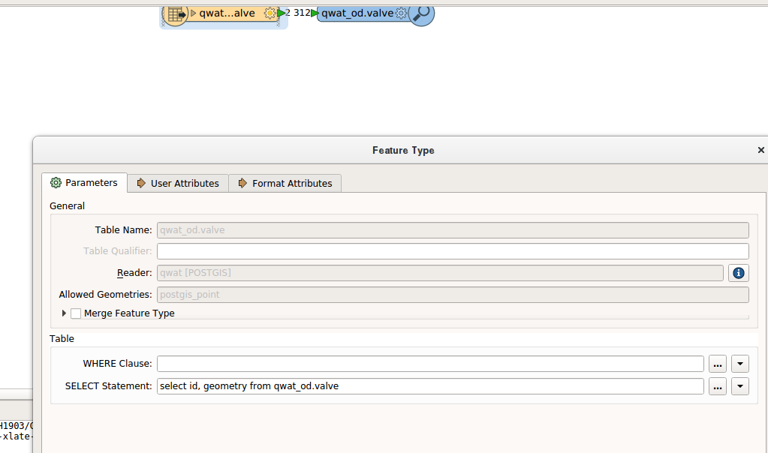This screenshot has height=453, width=768.
Task: Click the SELECT Statement text field
Action: click(x=428, y=385)
